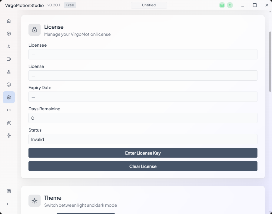Click the Untitled project name field
Image resolution: width=272 pixels, height=214 pixels.
[x=149, y=5]
